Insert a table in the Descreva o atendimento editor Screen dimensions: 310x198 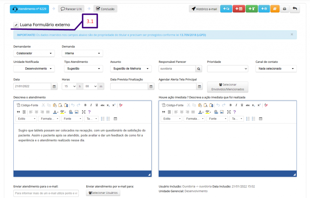pos(115,119)
